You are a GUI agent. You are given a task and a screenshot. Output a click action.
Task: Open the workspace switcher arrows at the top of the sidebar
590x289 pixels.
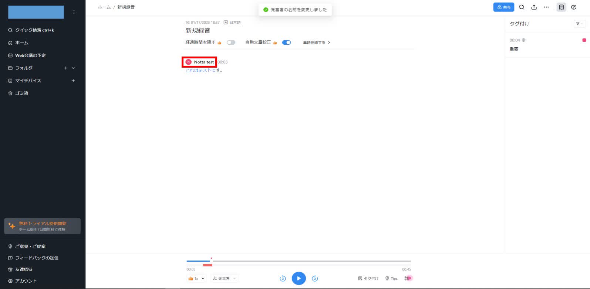74,12
